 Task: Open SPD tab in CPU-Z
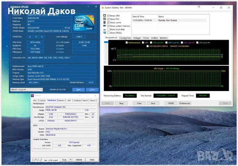pyautogui.click(x=69, y=100)
